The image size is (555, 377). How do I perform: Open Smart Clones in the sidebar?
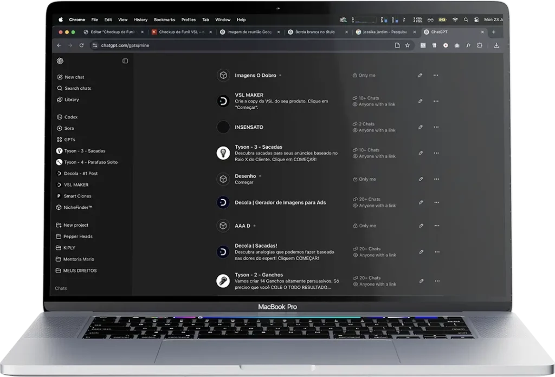pyautogui.click(x=74, y=196)
